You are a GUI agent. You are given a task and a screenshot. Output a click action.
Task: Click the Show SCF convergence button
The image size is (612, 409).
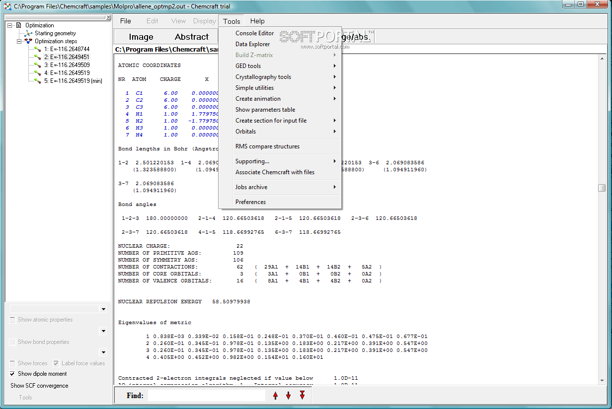40,386
